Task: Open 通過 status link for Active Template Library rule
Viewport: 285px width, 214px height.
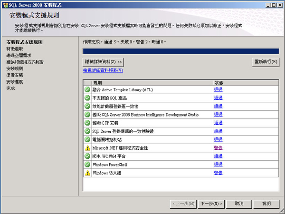Action: (x=218, y=89)
